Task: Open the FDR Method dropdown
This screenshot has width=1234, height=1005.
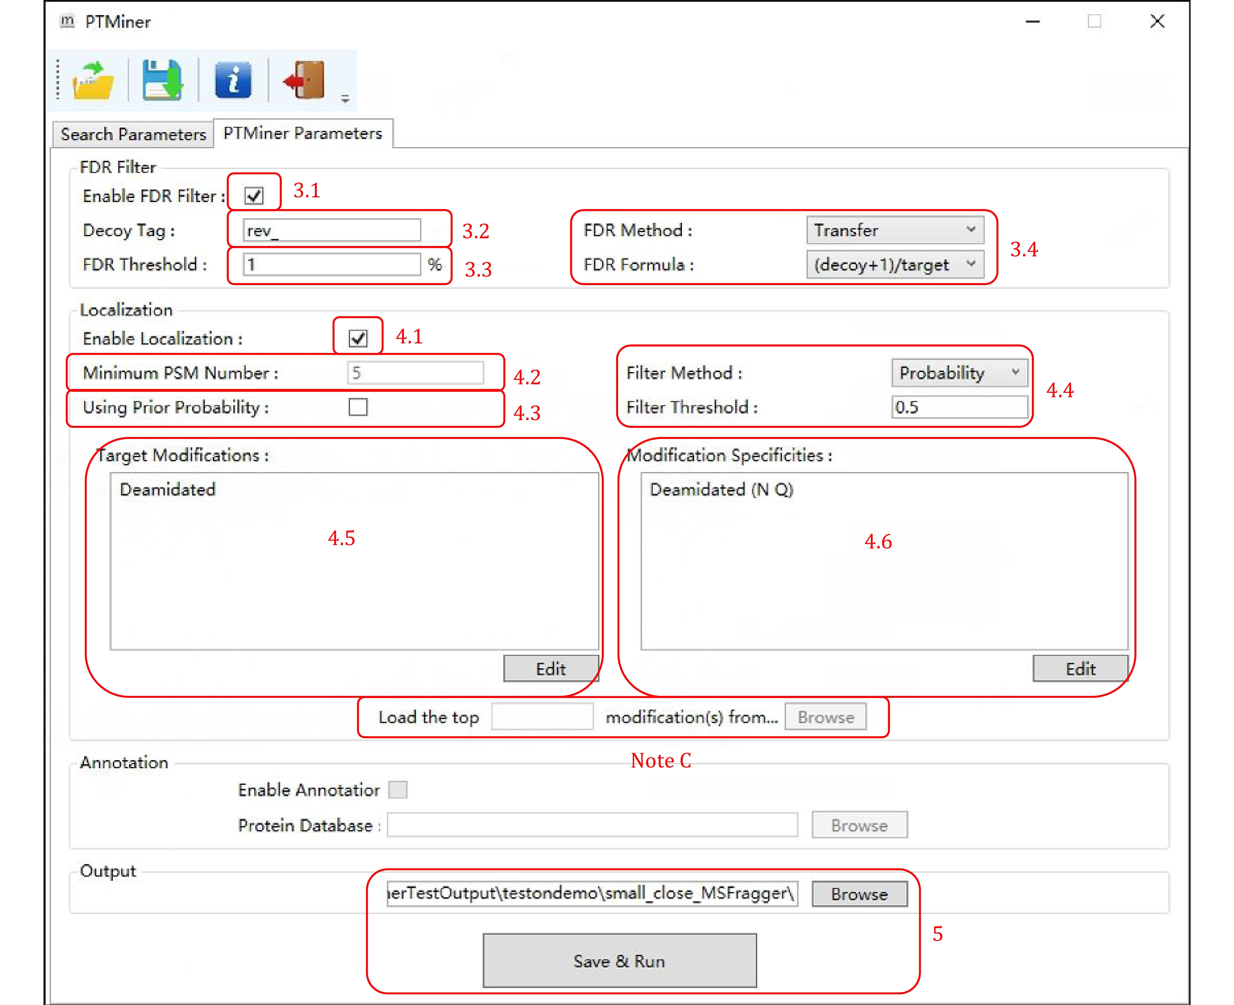Action: (895, 231)
